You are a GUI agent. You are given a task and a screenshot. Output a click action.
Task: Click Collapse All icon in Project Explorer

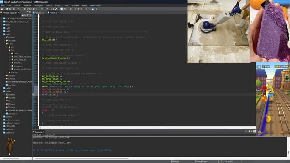23,15
